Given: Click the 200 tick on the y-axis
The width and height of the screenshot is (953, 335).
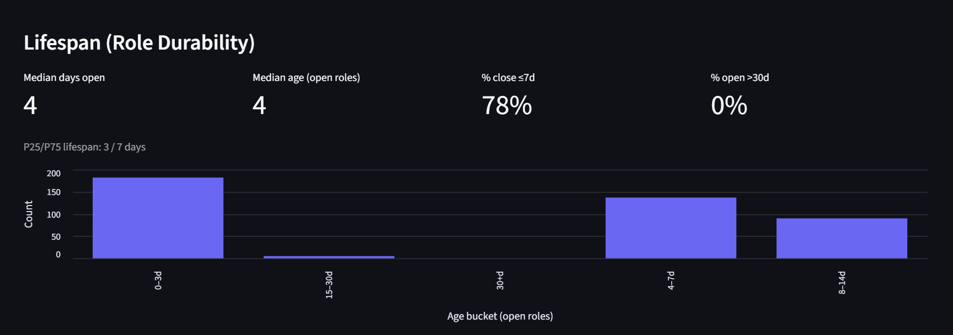Looking at the screenshot, I should point(53,174).
